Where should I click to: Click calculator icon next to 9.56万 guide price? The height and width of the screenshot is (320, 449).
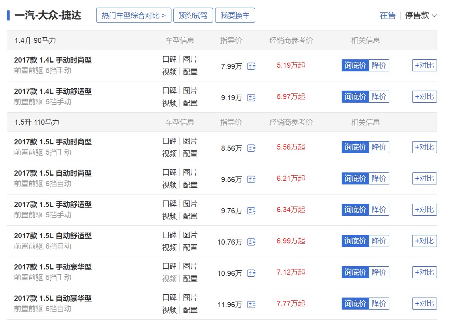coord(252,179)
